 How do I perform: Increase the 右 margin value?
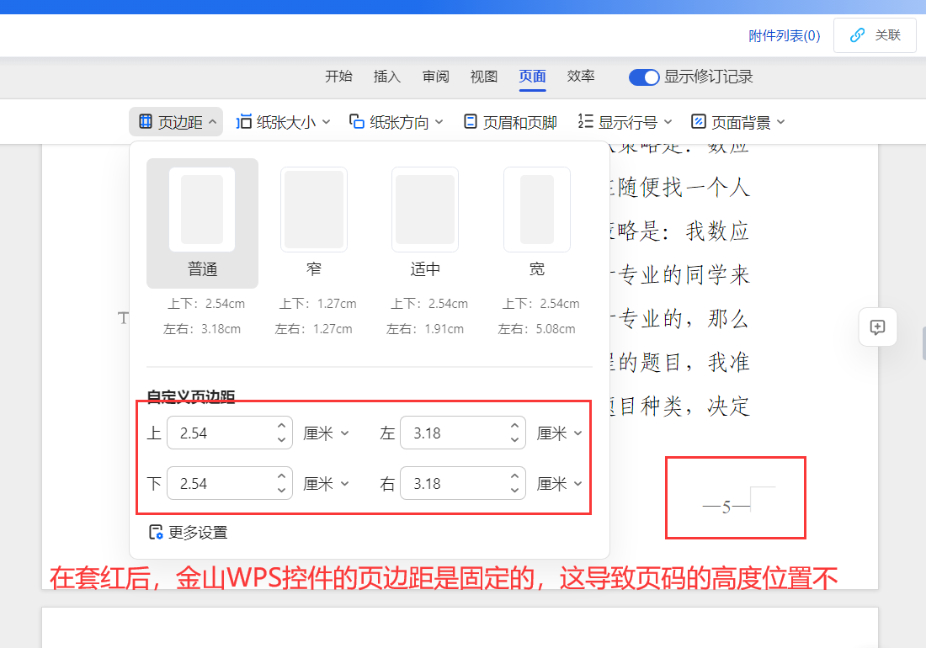(x=515, y=476)
